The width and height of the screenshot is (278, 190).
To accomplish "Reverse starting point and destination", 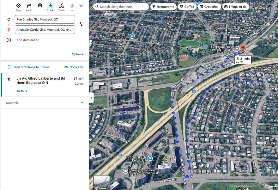I will click(81, 24).
